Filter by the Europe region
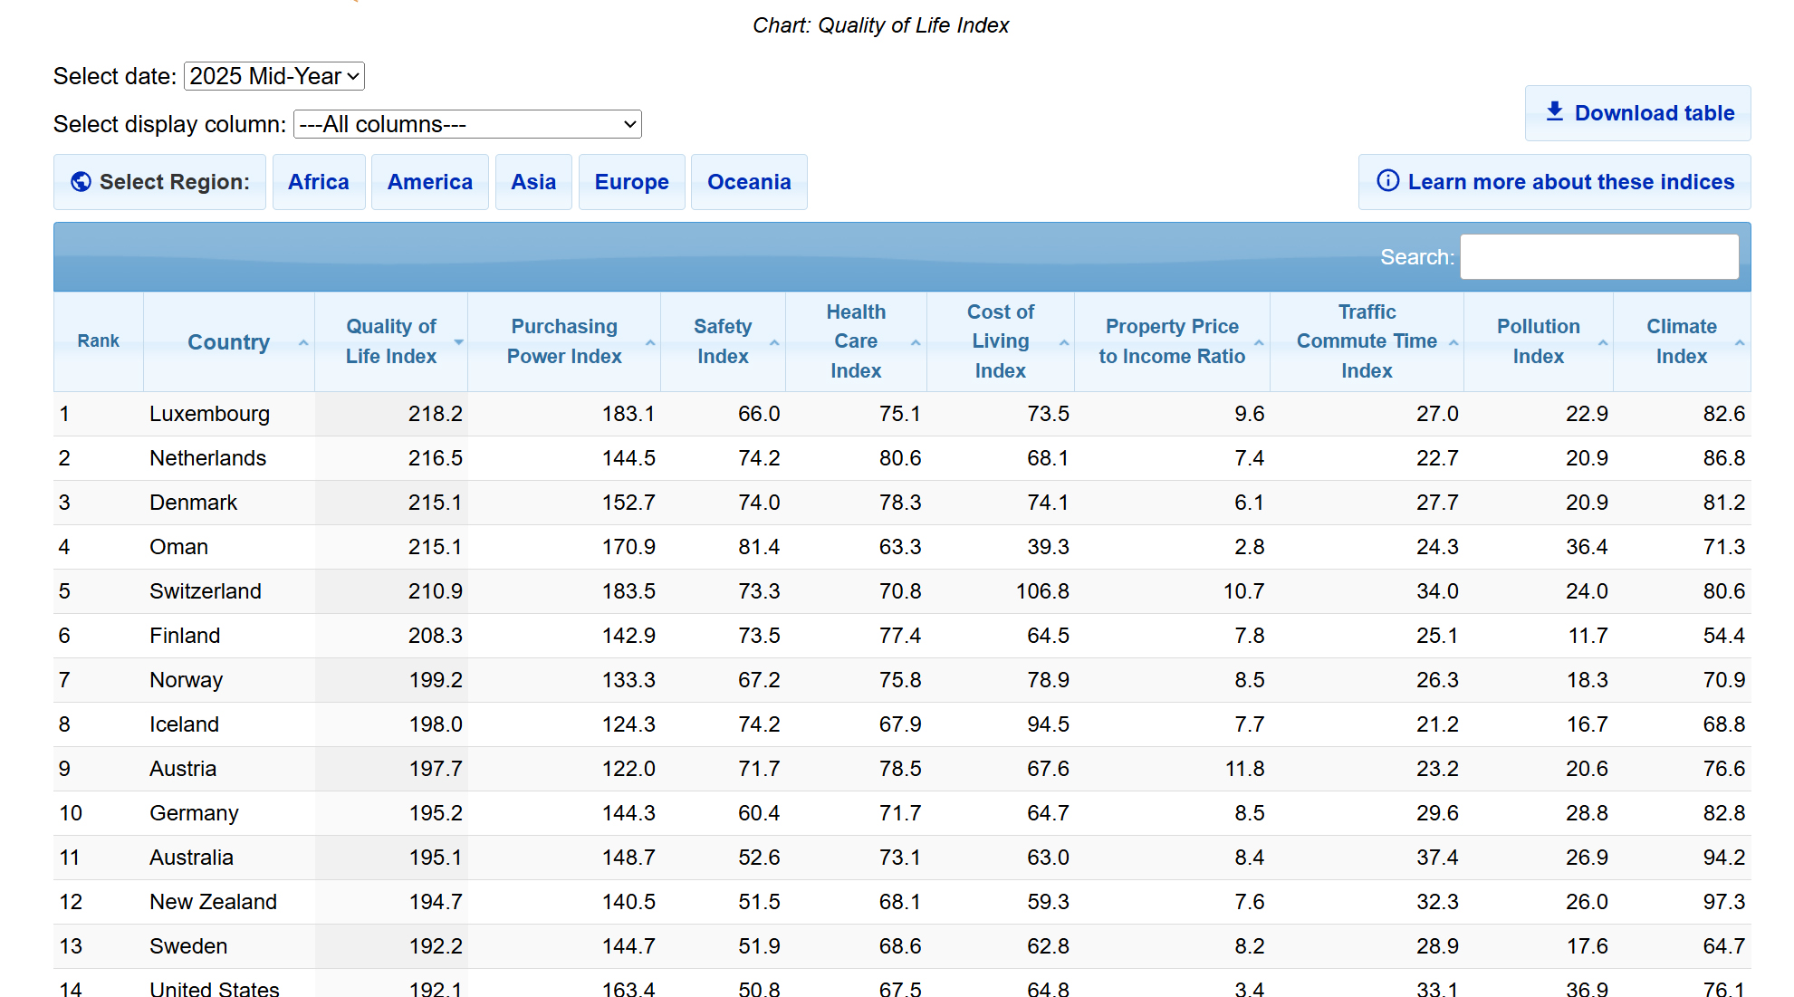Image resolution: width=1794 pixels, height=997 pixels. pyautogui.click(x=631, y=182)
